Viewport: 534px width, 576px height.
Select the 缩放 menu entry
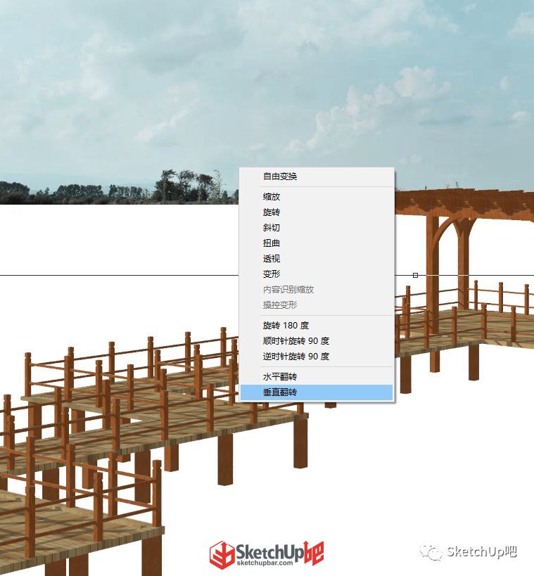317,197
